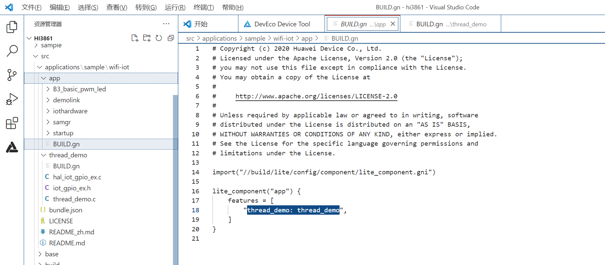Open the Explorer view in activity bar
This screenshot has height=265, width=605.
click(x=12, y=27)
